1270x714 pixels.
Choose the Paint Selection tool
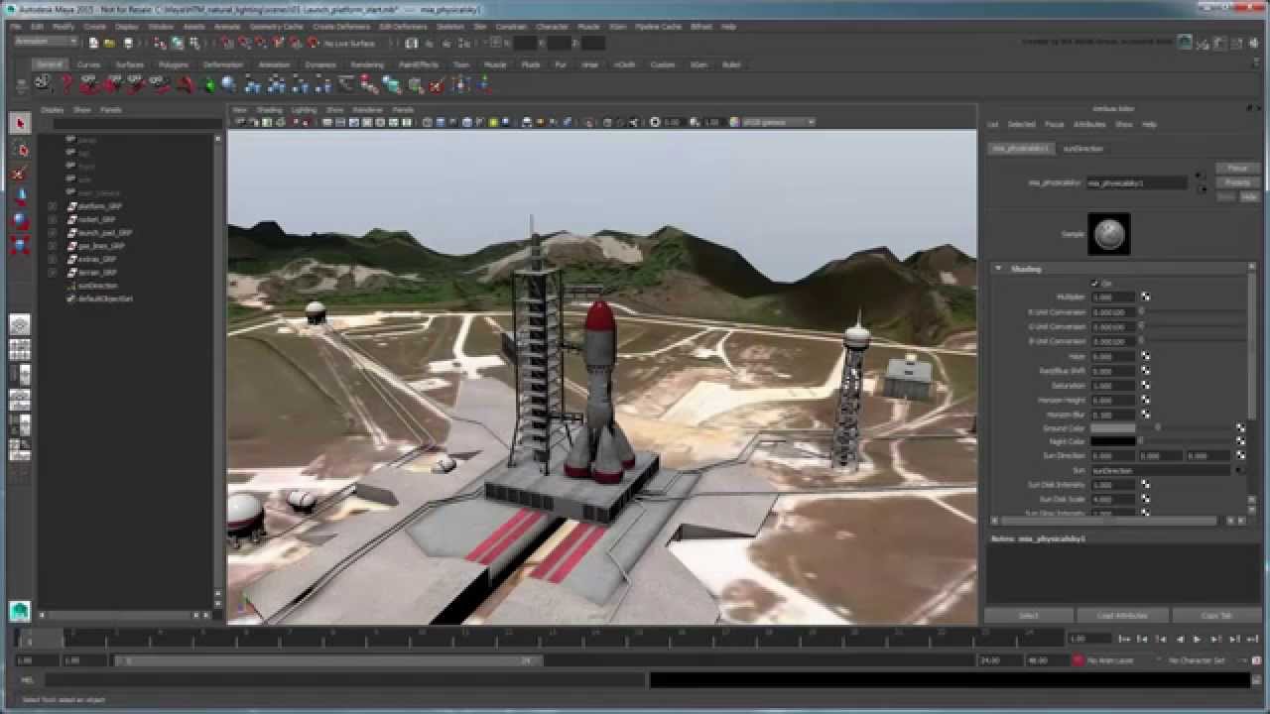[20, 173]
